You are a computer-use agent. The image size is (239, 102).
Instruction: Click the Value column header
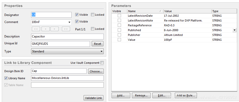coord(187,11)
